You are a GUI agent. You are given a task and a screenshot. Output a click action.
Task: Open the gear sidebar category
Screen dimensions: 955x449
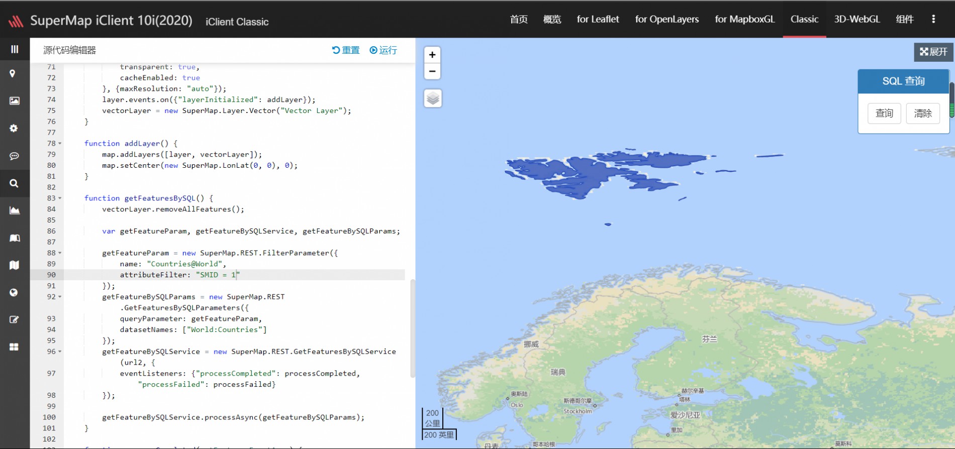click(x=14, y=129)
